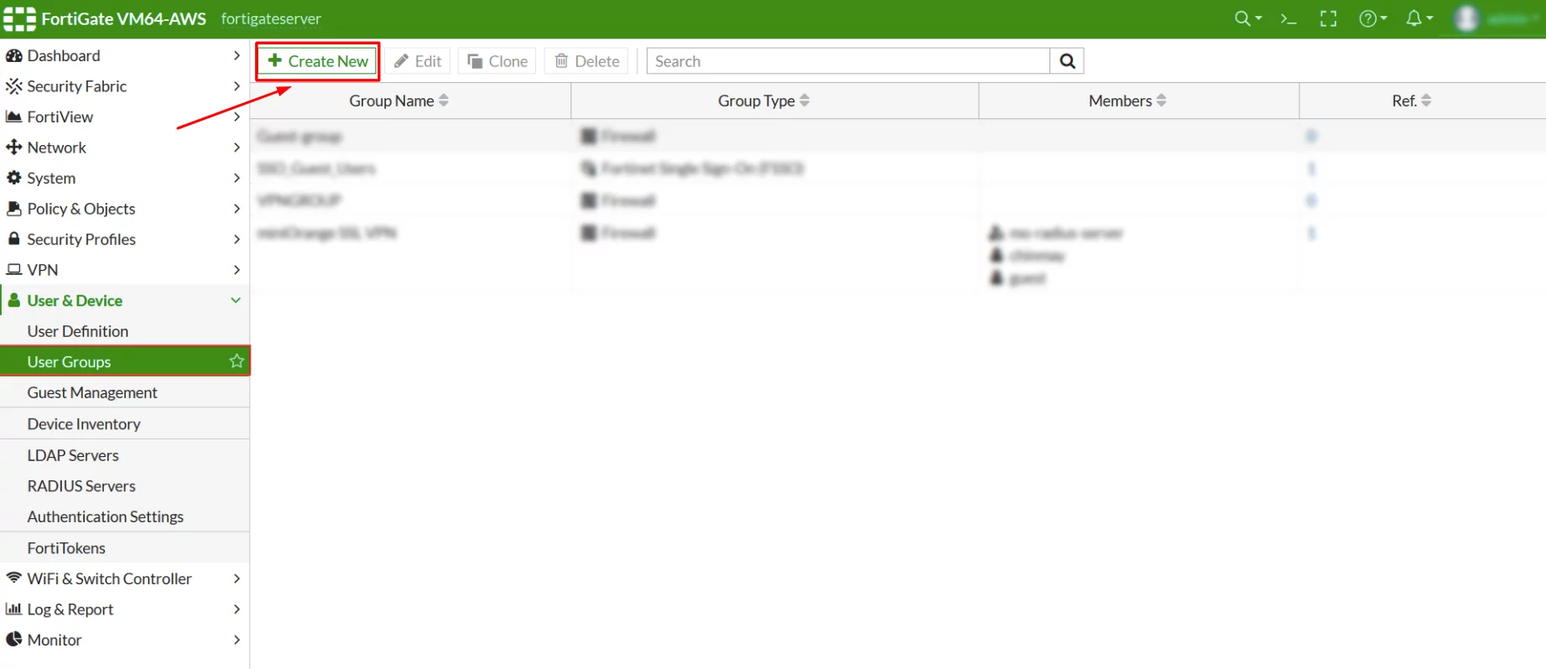
Task: Click the Create New button
Action: [318, 61]
